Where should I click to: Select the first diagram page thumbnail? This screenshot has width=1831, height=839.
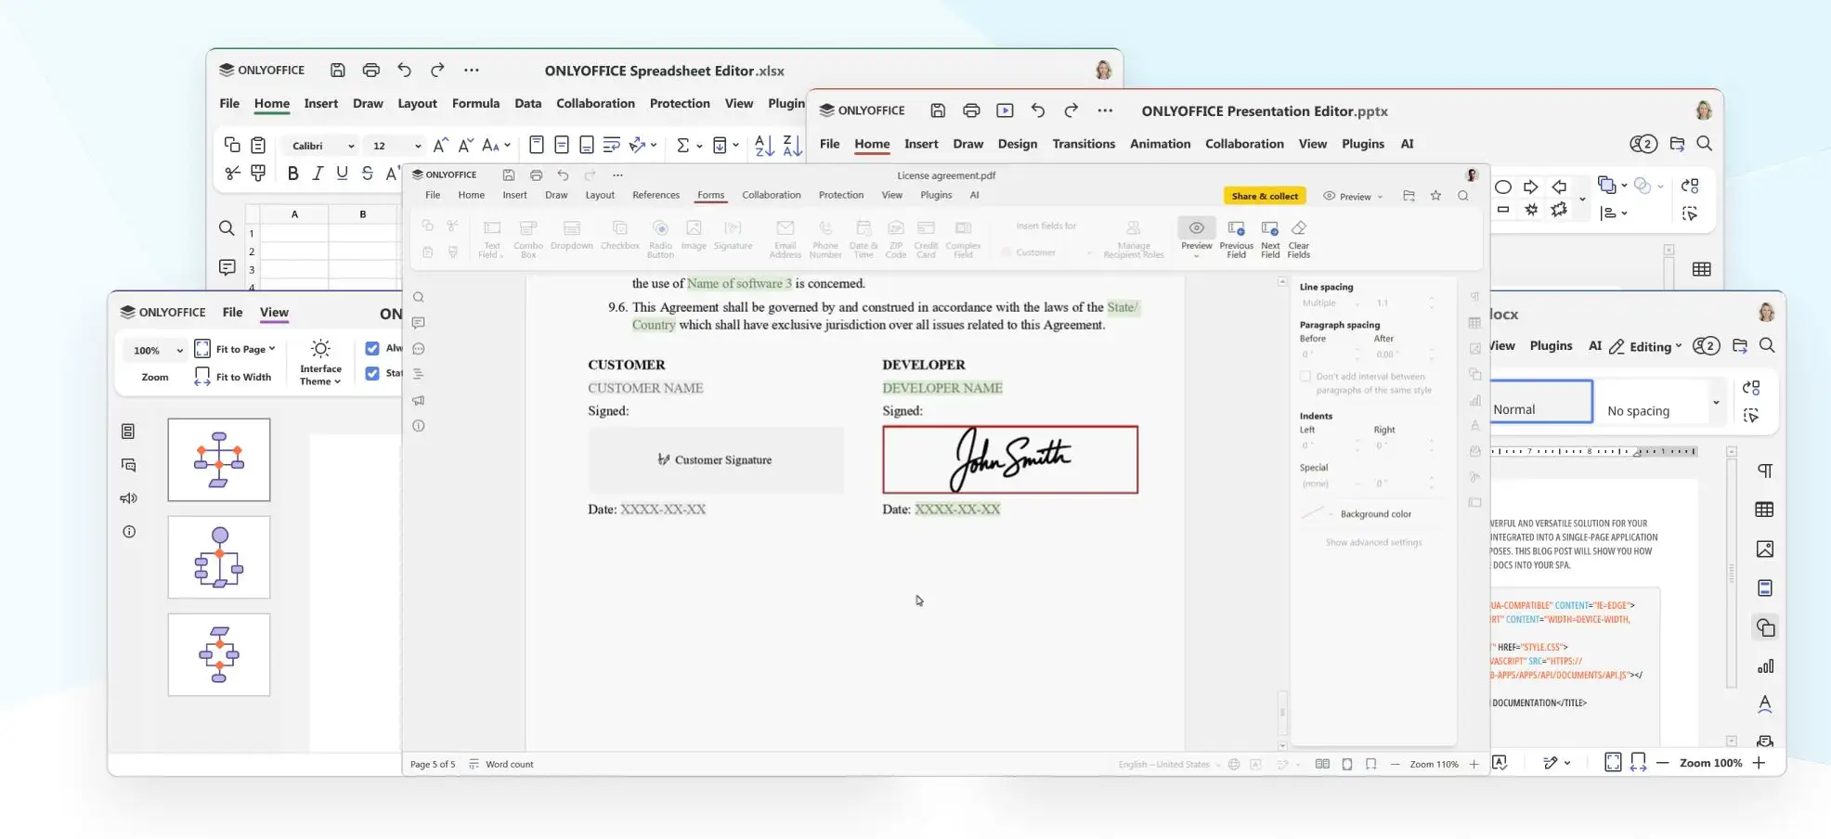click(219, 459)
